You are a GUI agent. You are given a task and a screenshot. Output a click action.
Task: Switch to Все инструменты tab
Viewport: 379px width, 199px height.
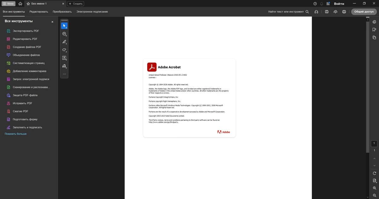pyautogui.click(x=14, y=12)
